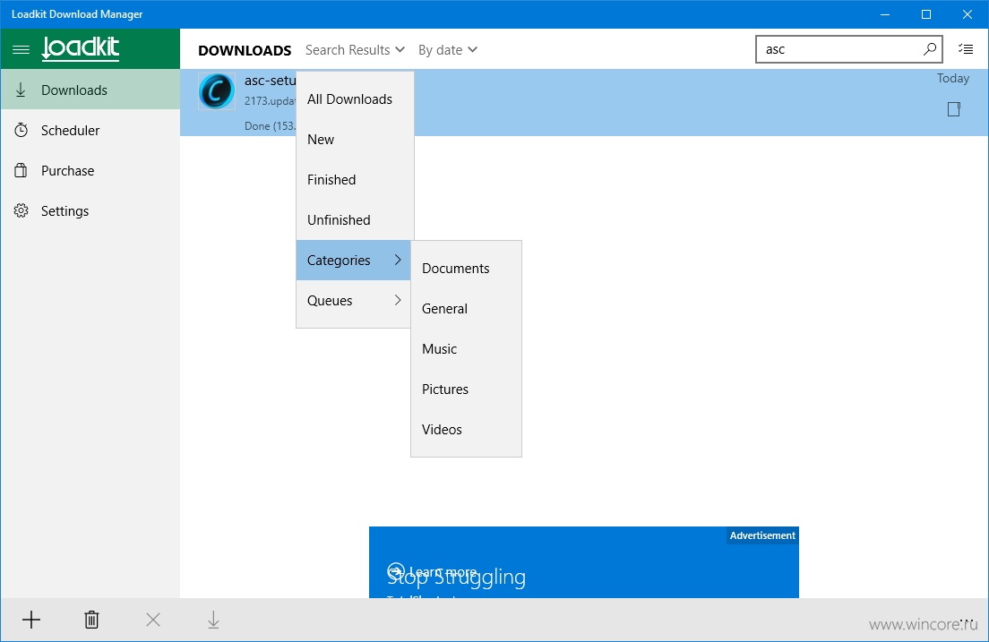Go to the Purchase page
Viewport: 989px width, 642px height.
(90, 170)
